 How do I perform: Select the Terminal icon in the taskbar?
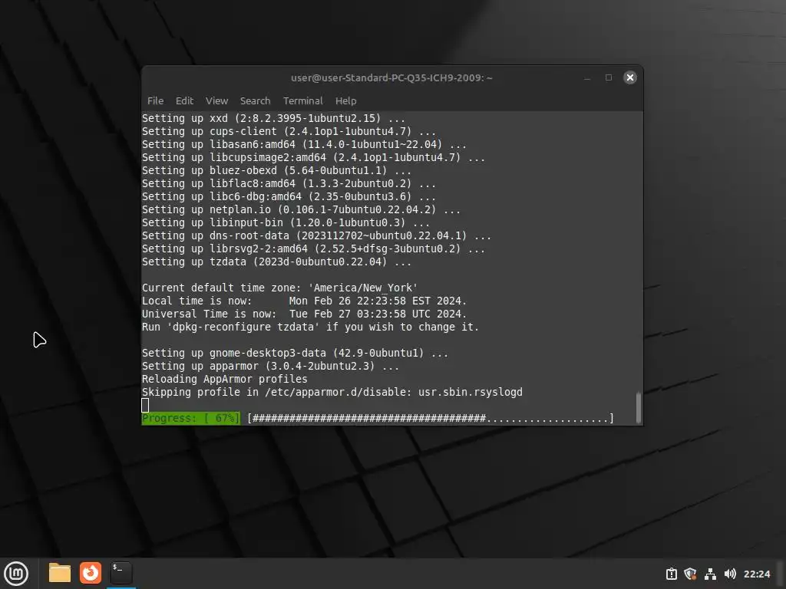point(121,573)
